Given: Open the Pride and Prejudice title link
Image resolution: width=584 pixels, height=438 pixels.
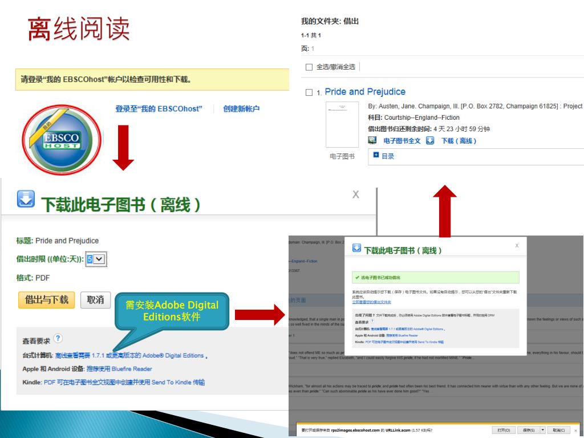Looking at the screenshot, I should pyautogui.click(x=365, y=92).
